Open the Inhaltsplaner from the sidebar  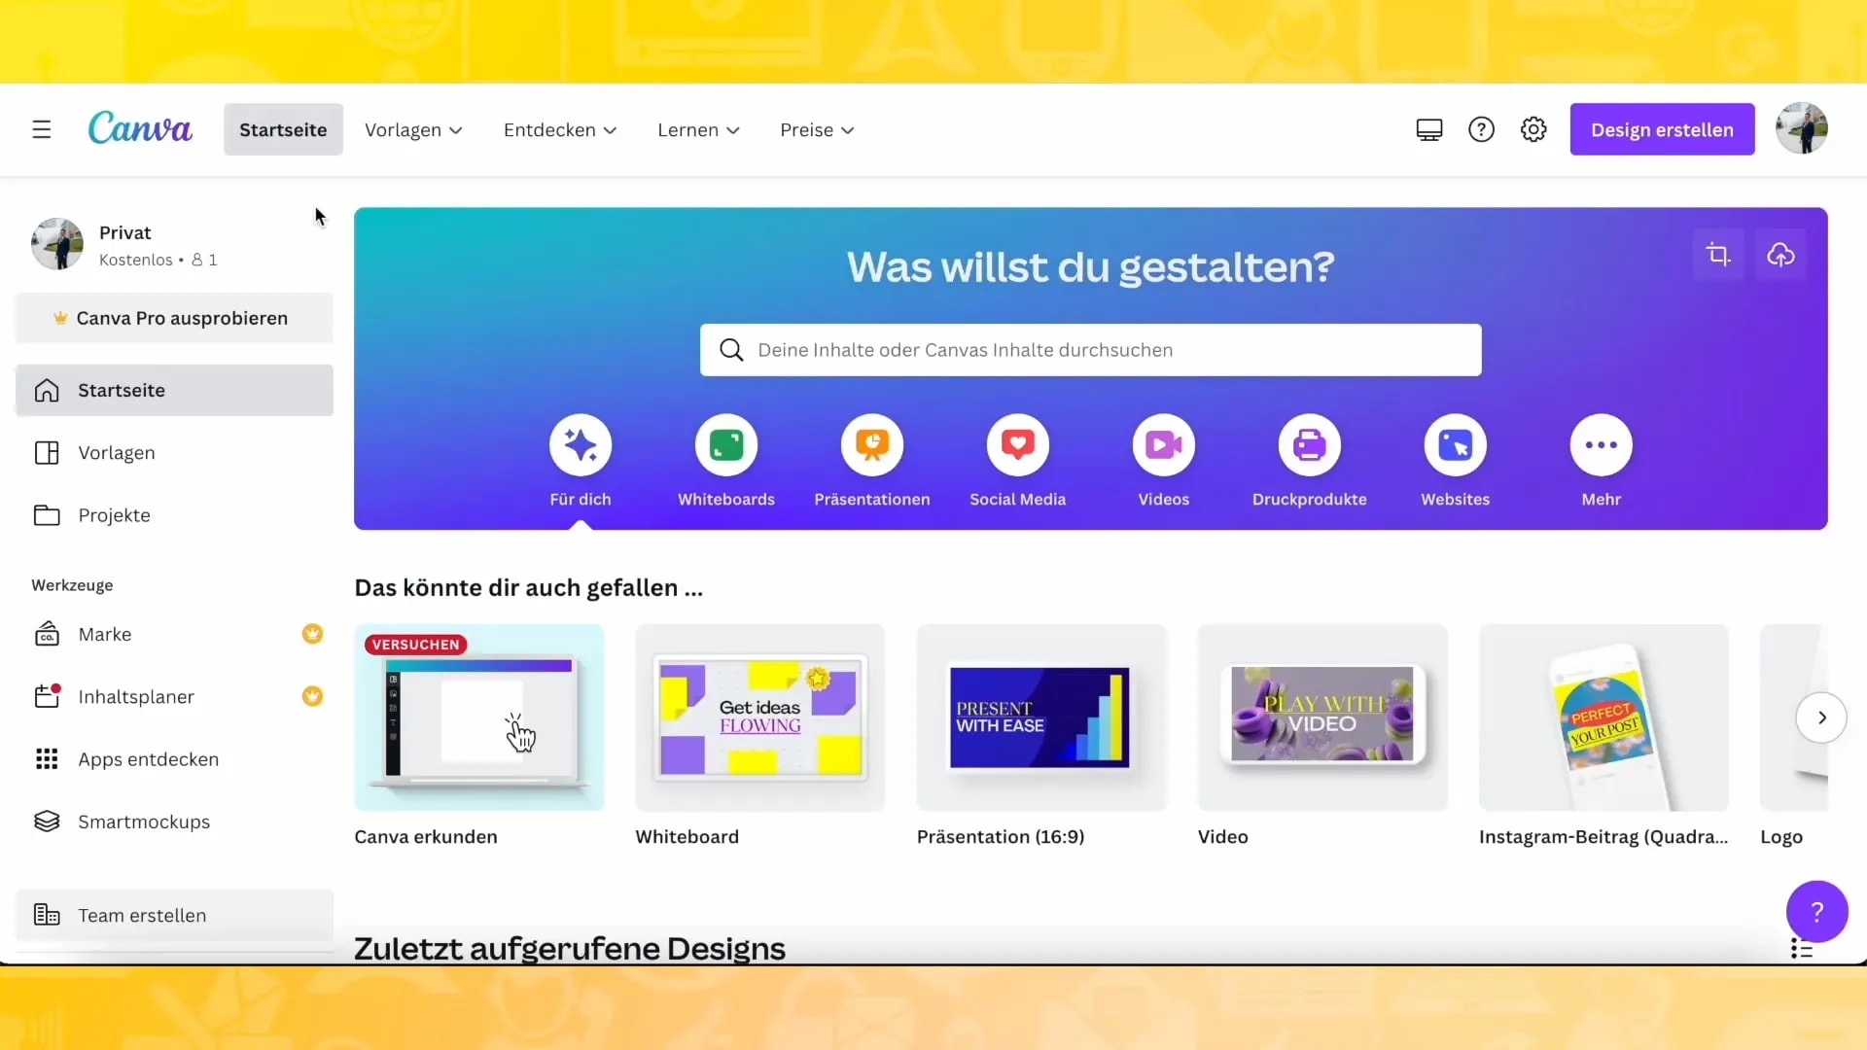pyautogui.click(x=137, y=696)
